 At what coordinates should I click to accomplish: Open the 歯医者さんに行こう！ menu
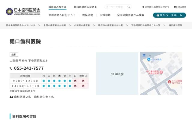62,15
